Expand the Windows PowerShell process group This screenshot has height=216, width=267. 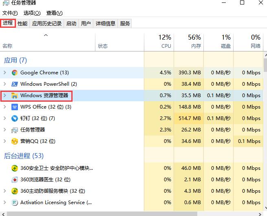[x=5, y=84]
